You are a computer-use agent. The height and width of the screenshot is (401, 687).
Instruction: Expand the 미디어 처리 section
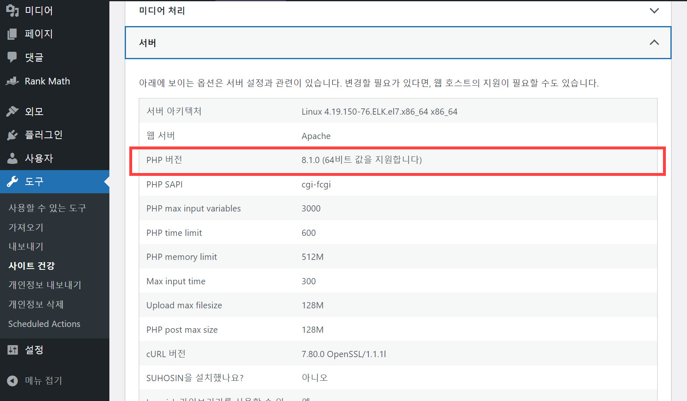(x=654, y=10)
